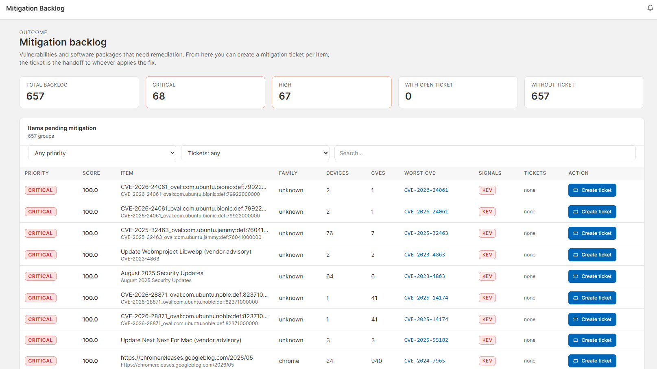Click the Worst CVE column header

click(420, 173)
